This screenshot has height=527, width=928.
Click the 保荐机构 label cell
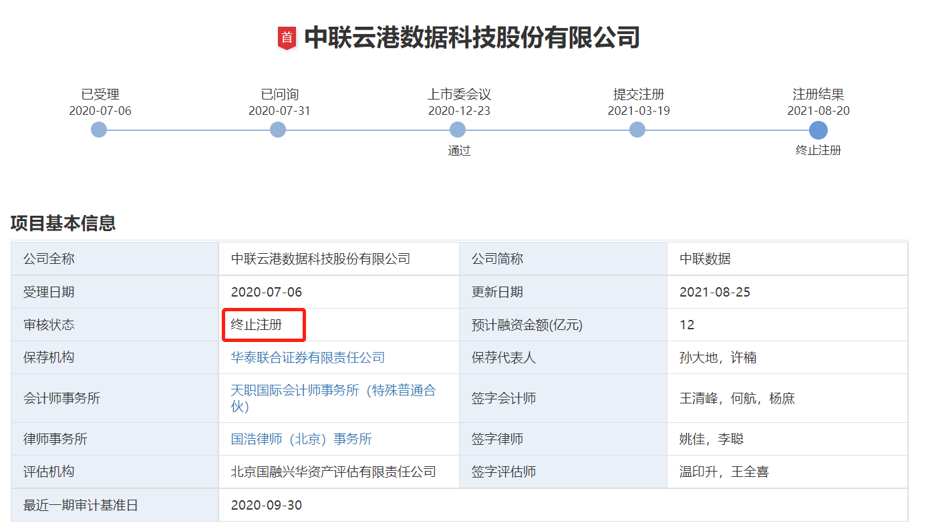[115, 357]
